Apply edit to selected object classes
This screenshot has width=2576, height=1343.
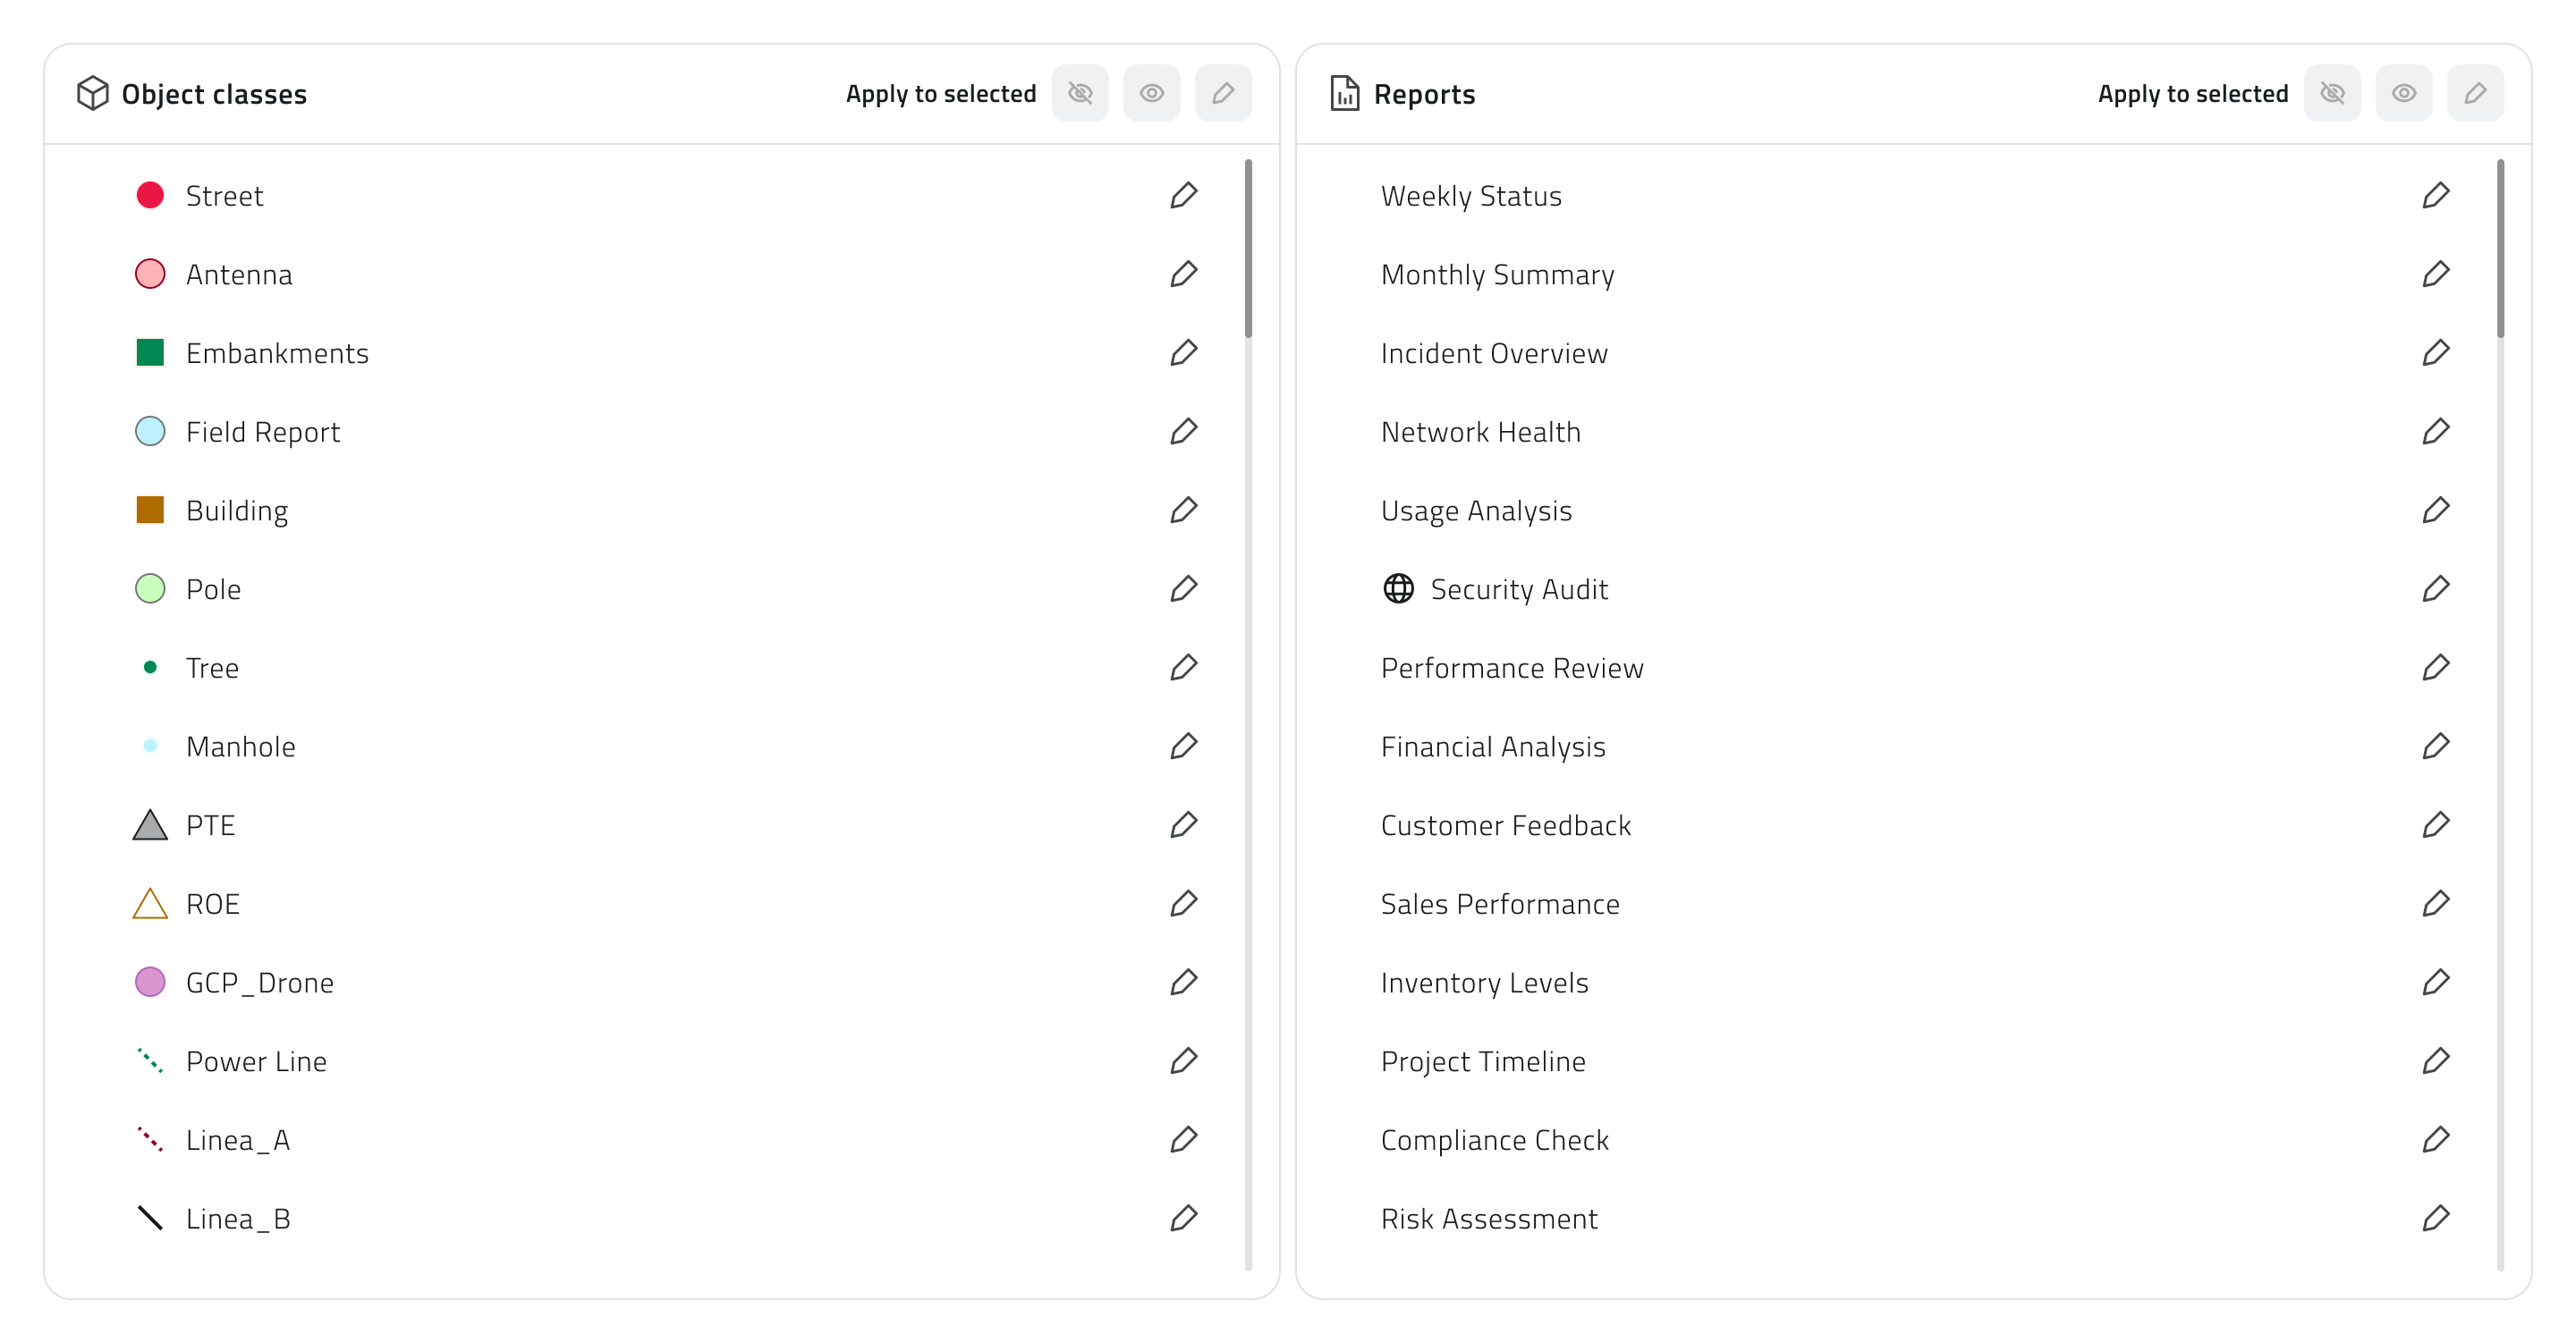(1223, 93)
